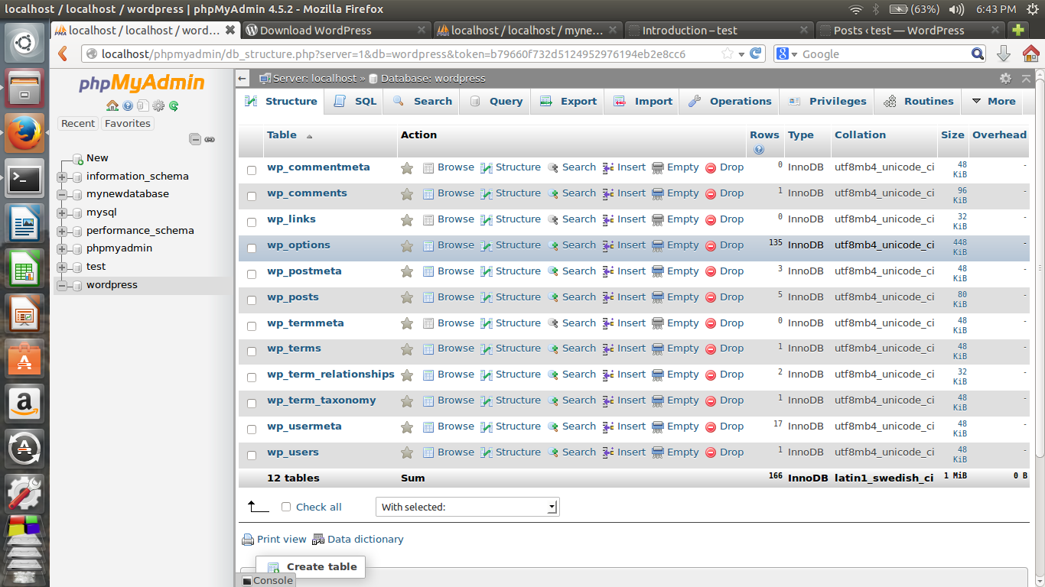The height and width of the screenshot is (587, 1045).
Task: Tick the wp_commentmeta row checkbox
Action: [x=252, y=170]
